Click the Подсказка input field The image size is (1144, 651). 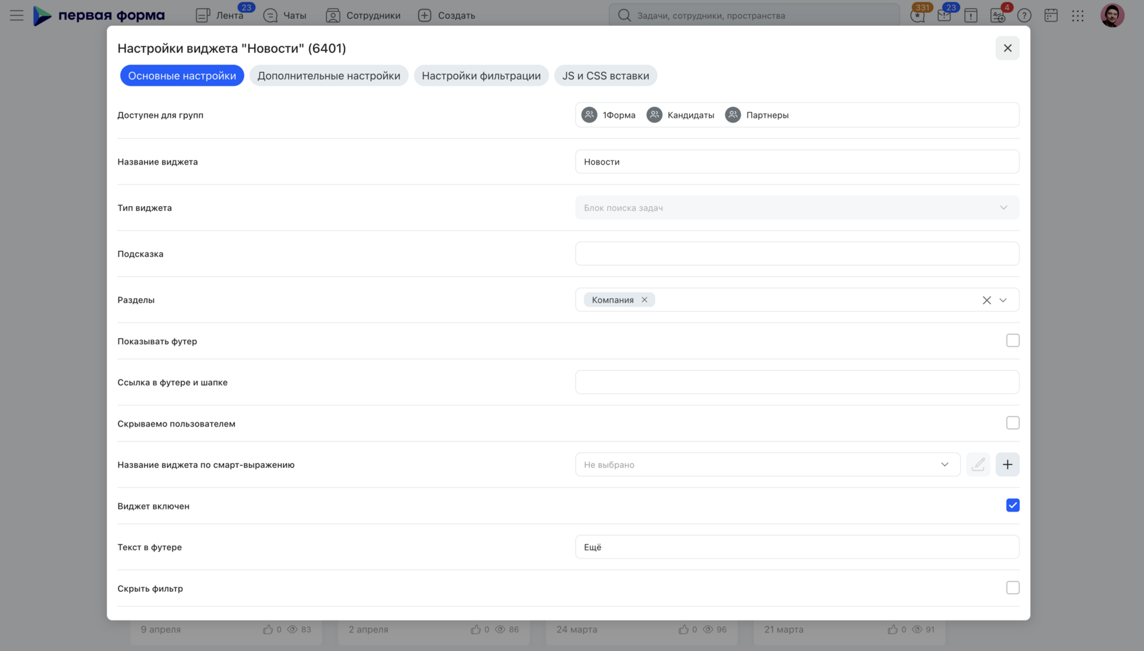click(797, 254)
